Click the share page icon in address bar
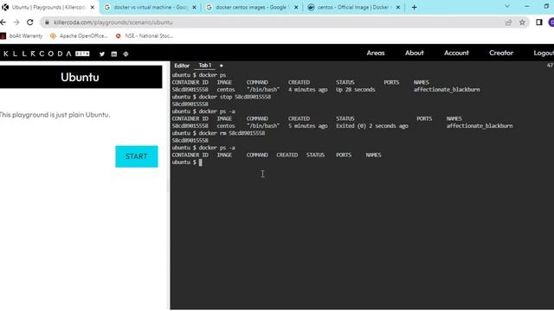This screenshot has height=311, width=554. [508, 22]
